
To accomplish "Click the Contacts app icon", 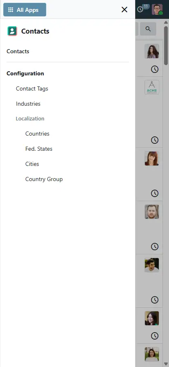I will (x=12, y=31).
